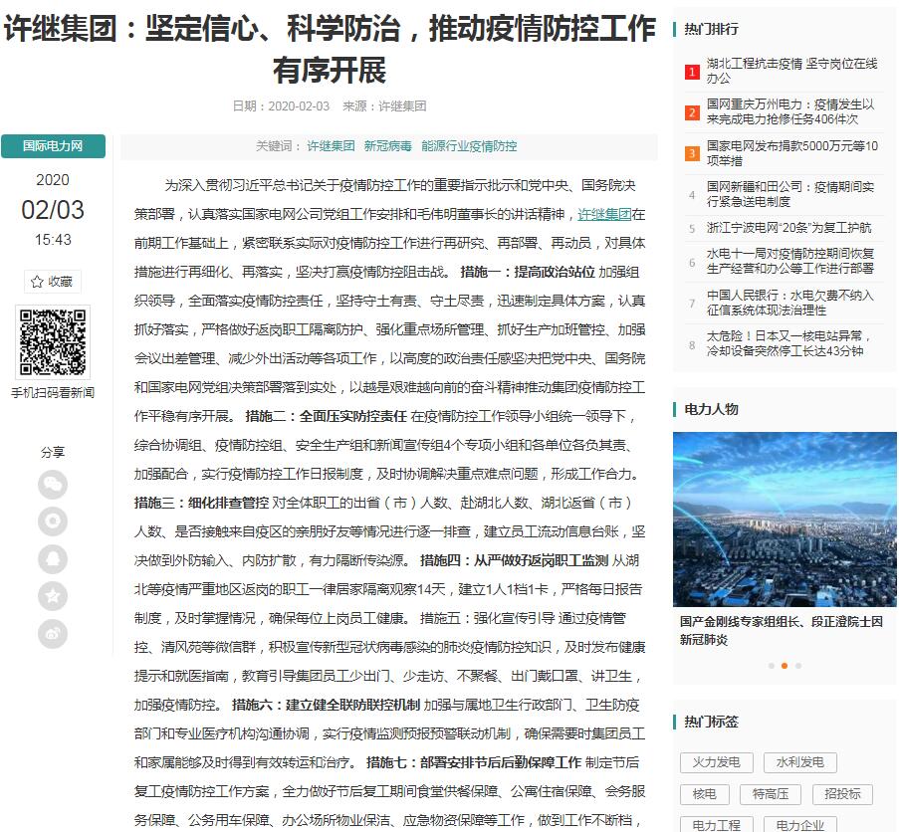899x832 pixels.
Task: Click the 电力工程 tag
Action: point(717,824)
